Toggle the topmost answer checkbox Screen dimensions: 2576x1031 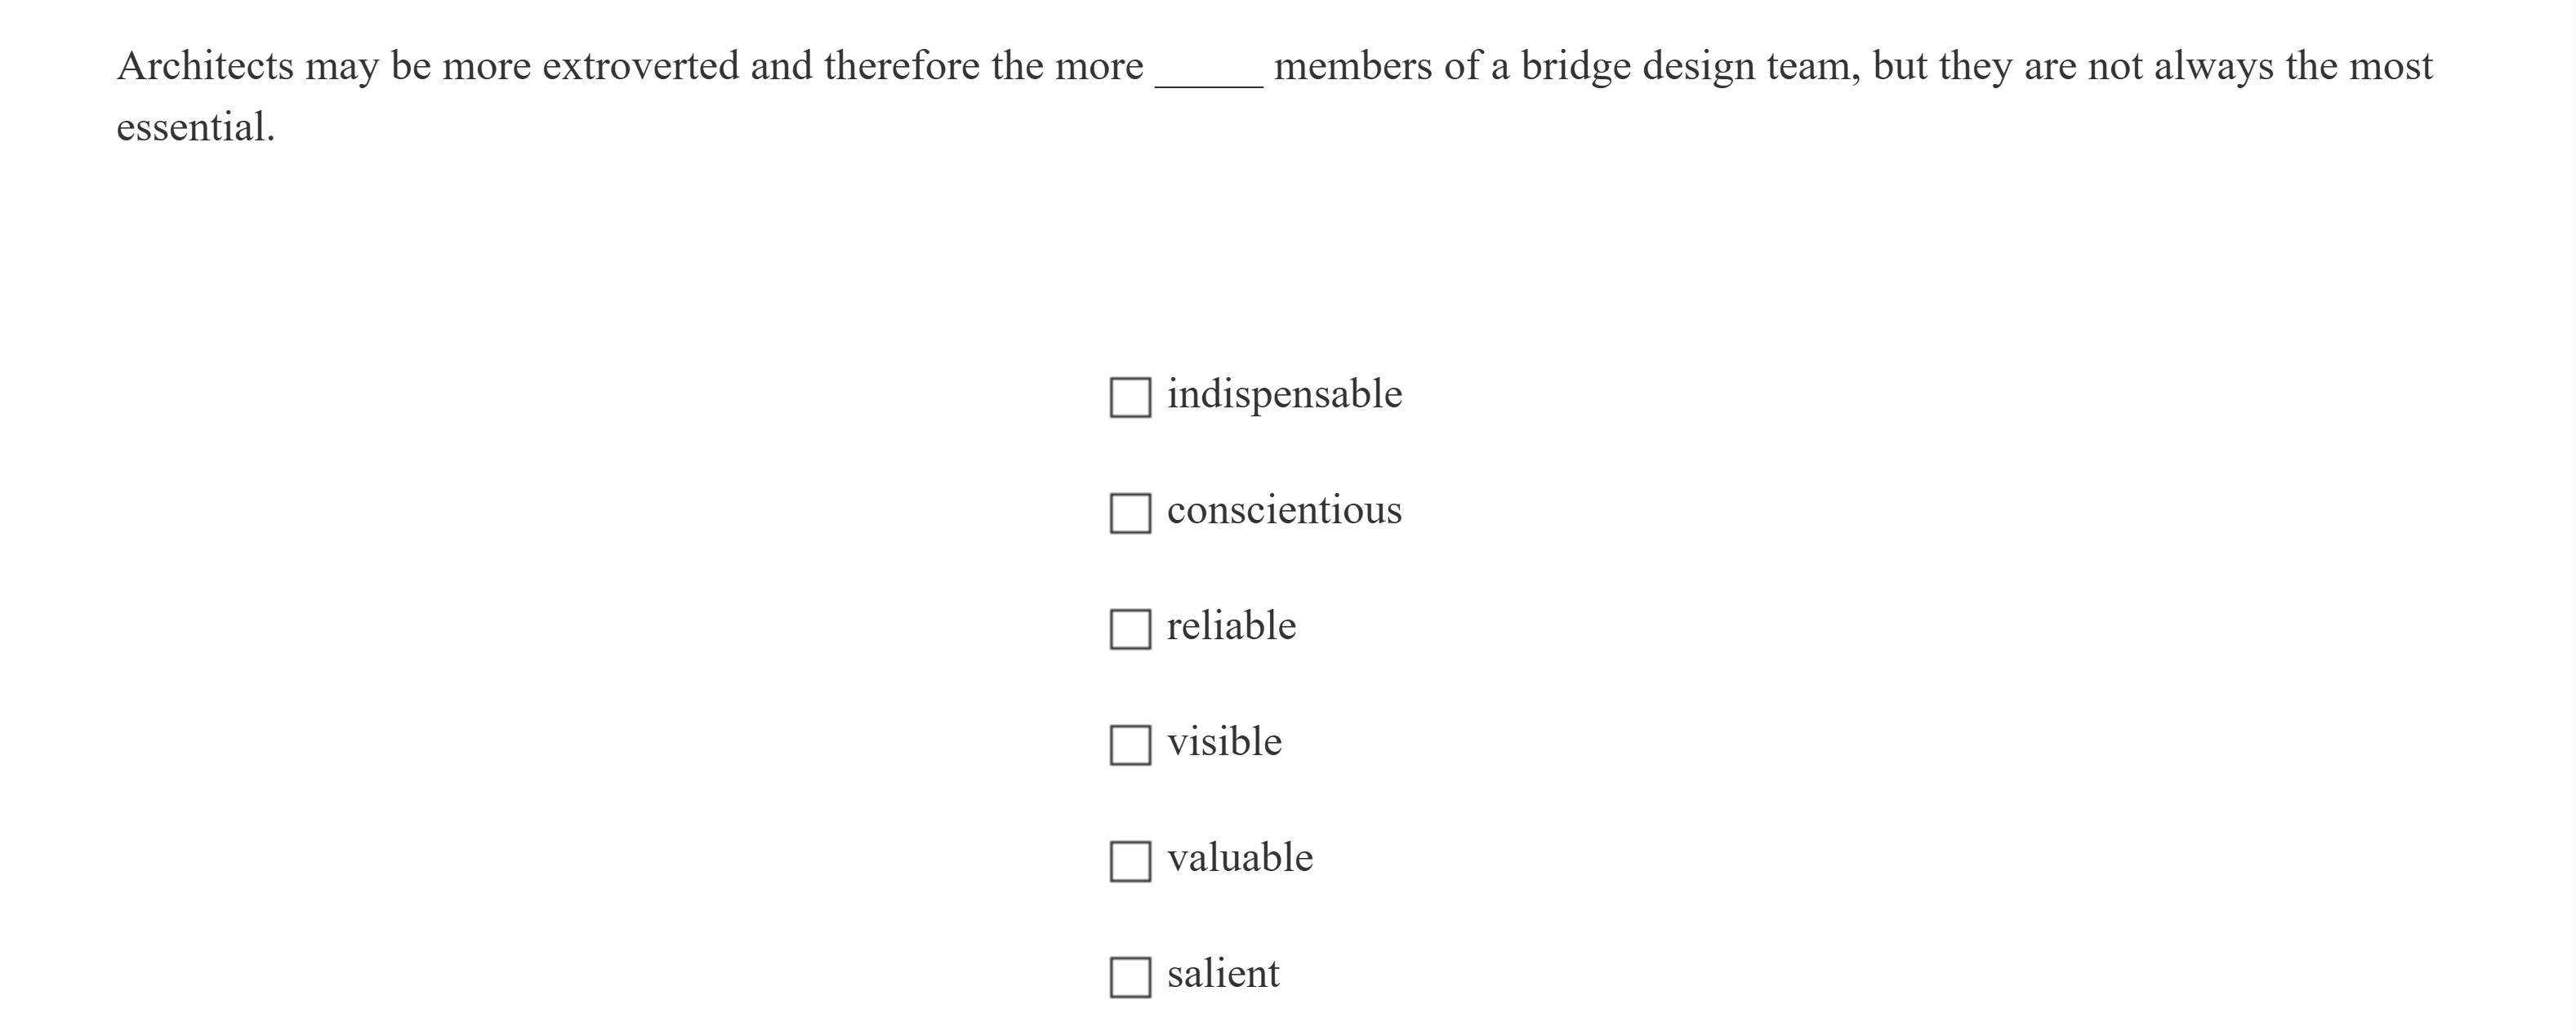(1131, 398)
